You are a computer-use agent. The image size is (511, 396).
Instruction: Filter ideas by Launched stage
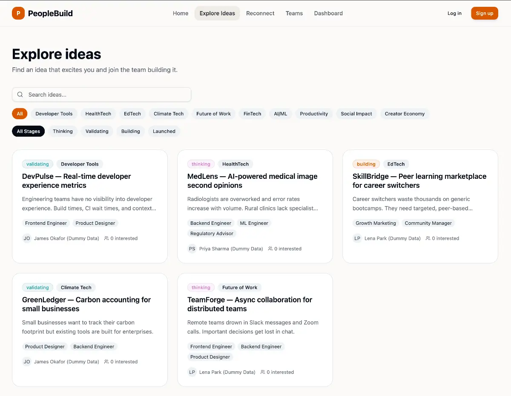pos(164,131)
